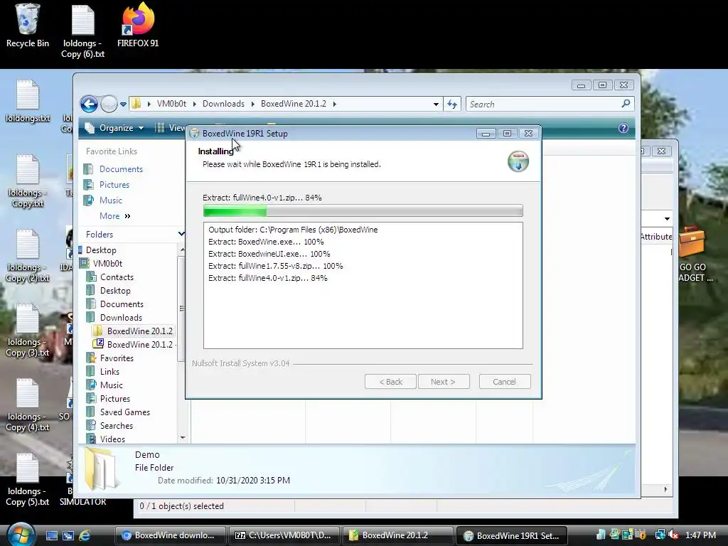Open Pictures favorite link
Screen dimensions: 728x546
(x=114, y=185)
